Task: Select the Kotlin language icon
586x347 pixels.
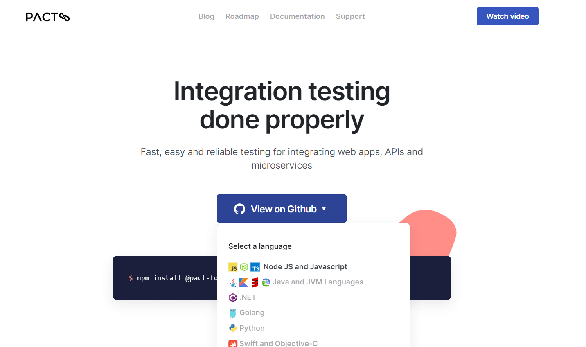Action: click(243, 282)
